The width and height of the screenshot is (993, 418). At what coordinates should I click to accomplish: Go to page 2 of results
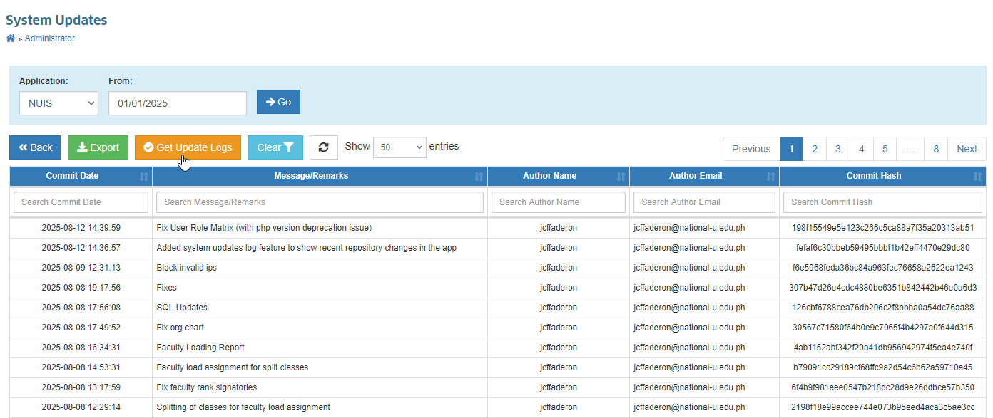coord(815,149)
